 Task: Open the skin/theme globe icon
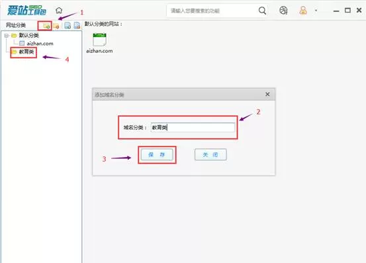point(283,11)
